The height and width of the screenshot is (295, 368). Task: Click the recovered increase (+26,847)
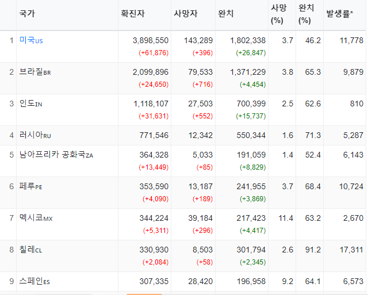pos(251,52)
